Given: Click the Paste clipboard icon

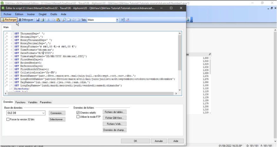Looking at the screenshot, I should (x=58, y=20).
